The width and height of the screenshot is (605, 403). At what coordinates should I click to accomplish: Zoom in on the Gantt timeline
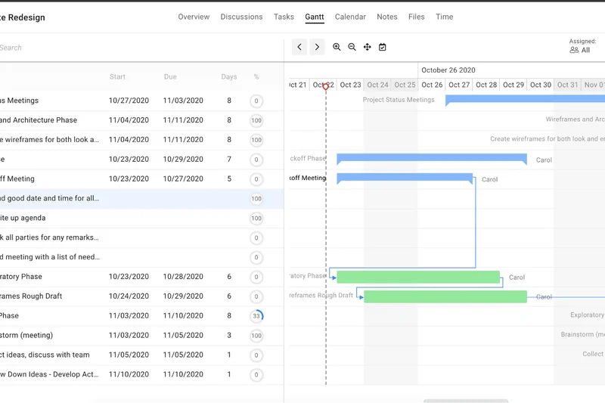tap(337, 47)
